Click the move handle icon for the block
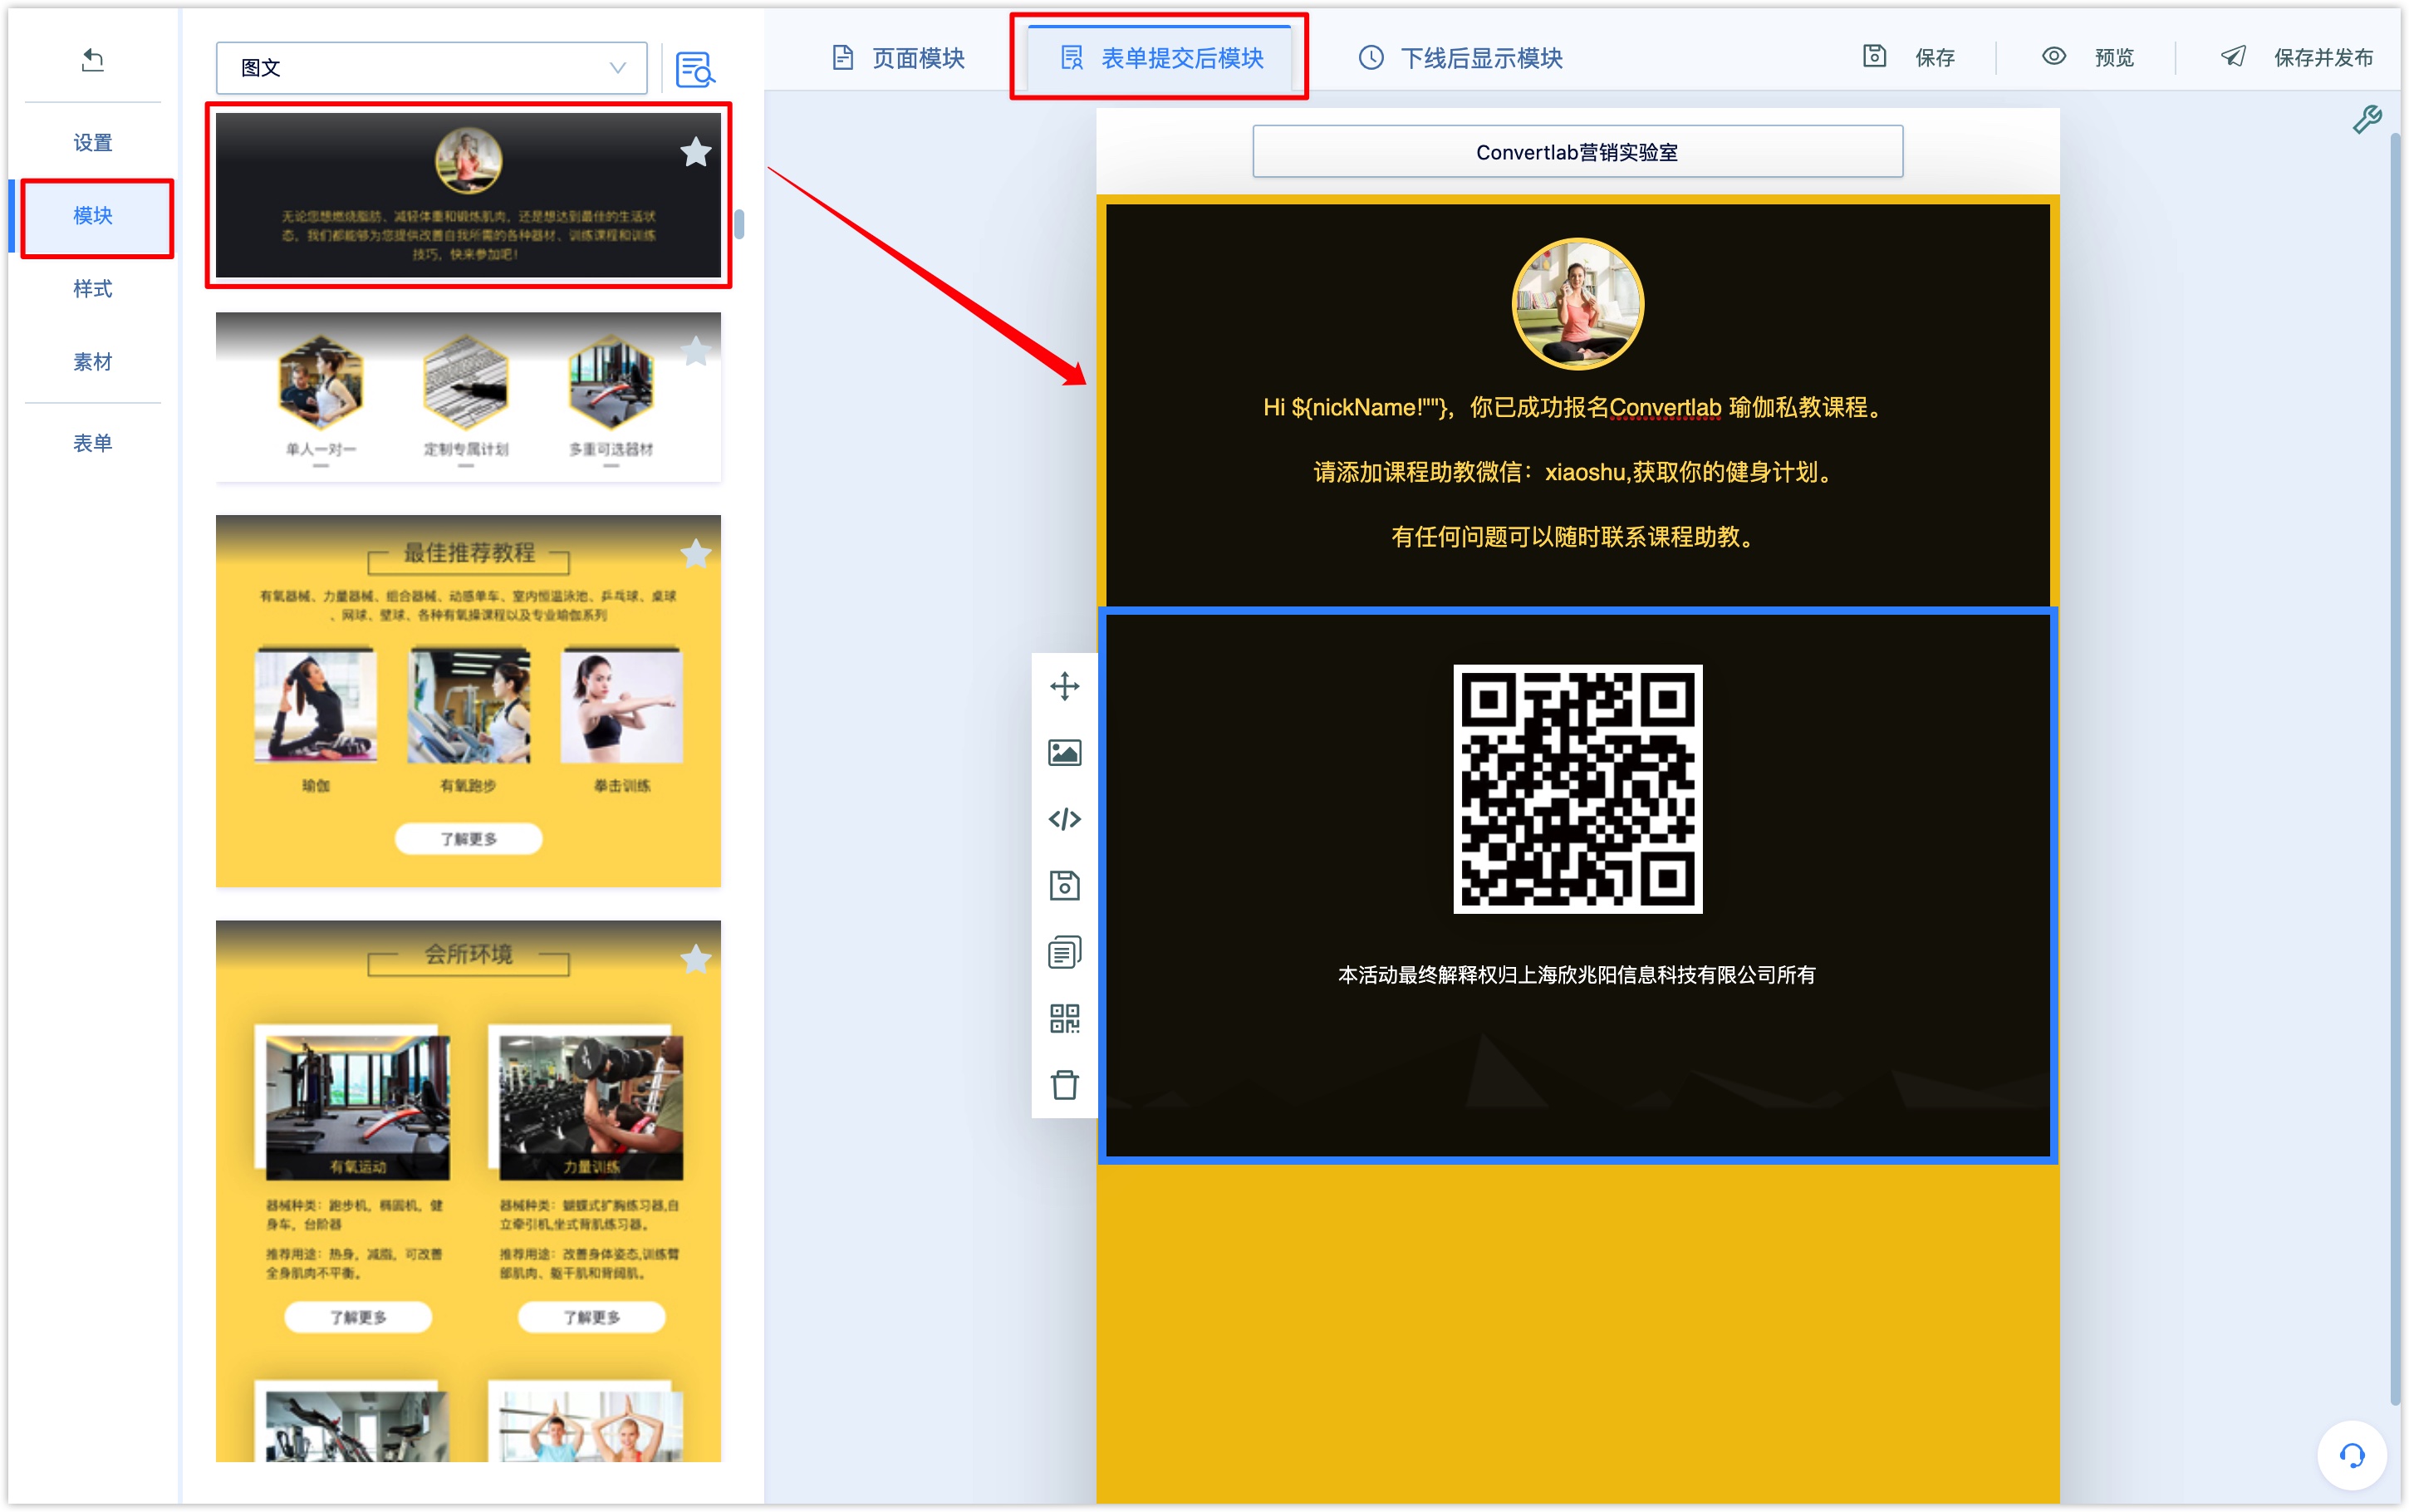The image size is (2409, 1512). click(x=1063, y=686)
